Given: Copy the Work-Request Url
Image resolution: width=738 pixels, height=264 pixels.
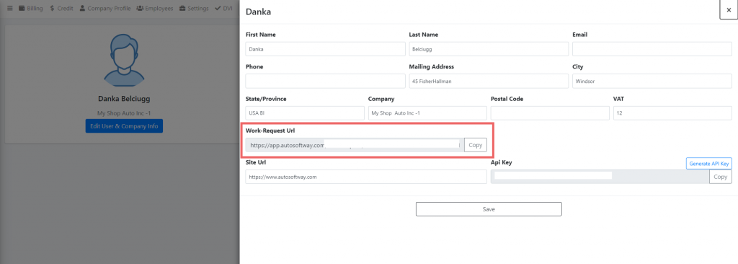Looking at the screenshot, I should tap(476, 145).
